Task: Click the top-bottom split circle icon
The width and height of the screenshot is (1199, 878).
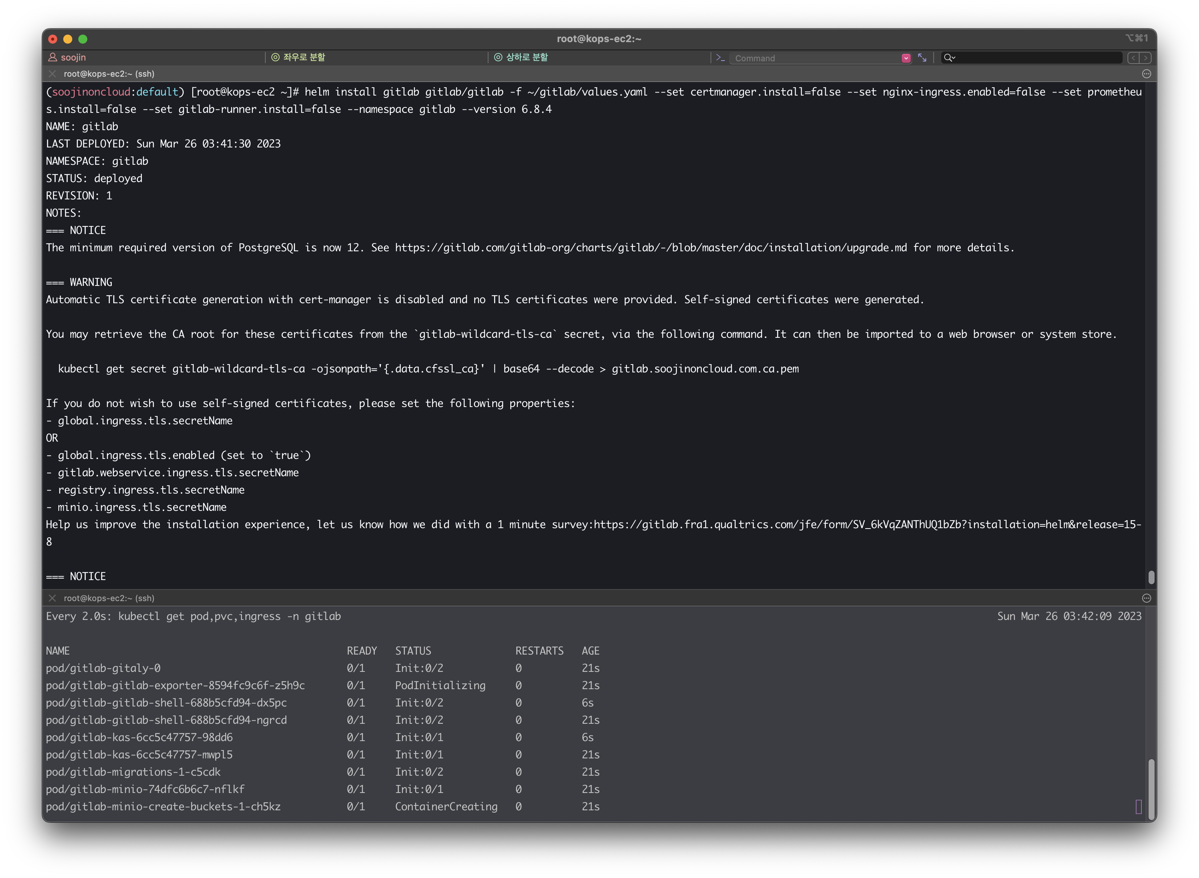Action: [498, 57]
